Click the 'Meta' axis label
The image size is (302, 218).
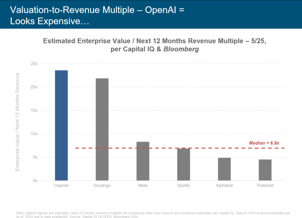(x=143, y=185)
